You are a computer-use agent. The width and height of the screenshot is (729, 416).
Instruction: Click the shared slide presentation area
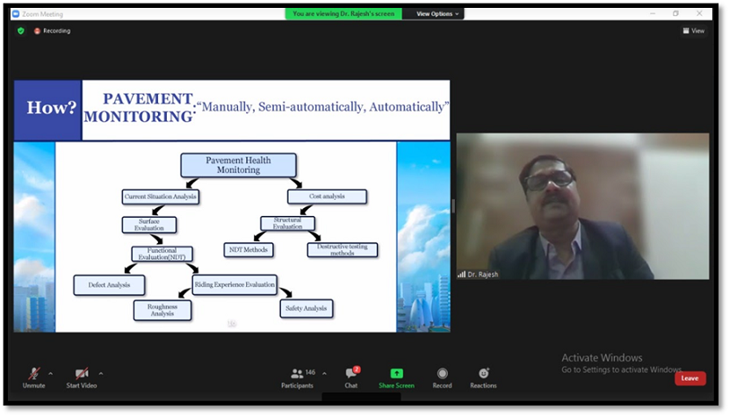click(232, 206)
